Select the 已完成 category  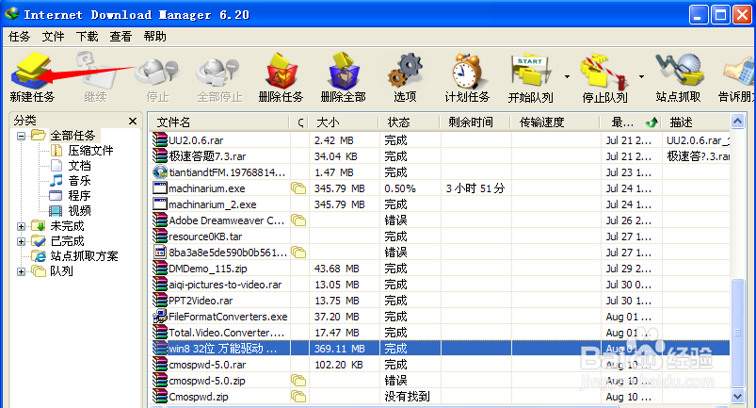[68, 240]
